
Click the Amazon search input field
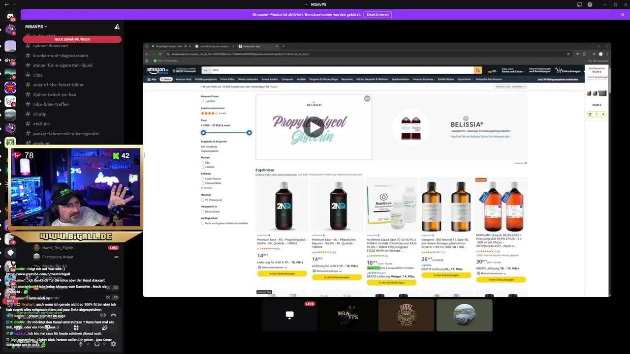342,70
